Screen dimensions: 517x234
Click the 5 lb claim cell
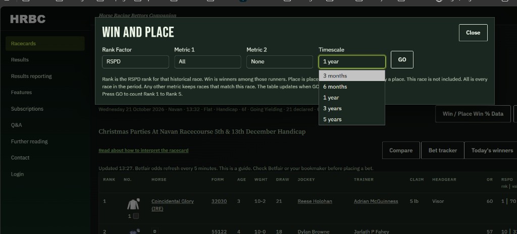414,201
